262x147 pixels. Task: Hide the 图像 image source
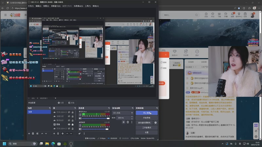coord(69,124)
